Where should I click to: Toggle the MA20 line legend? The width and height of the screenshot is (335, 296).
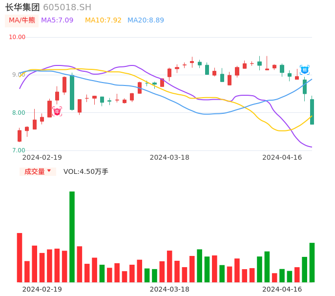click(146, 21)
